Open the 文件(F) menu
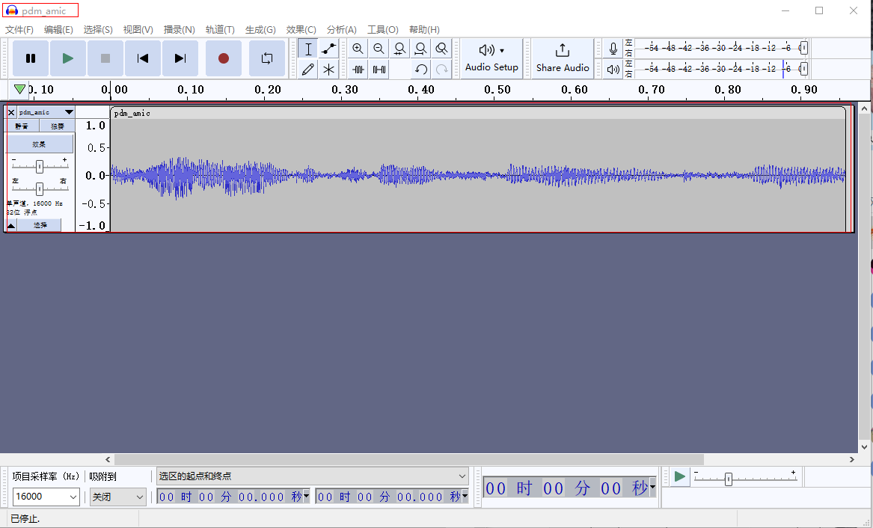The height and width of the screenshot is (528, 873). pos(19,30)
